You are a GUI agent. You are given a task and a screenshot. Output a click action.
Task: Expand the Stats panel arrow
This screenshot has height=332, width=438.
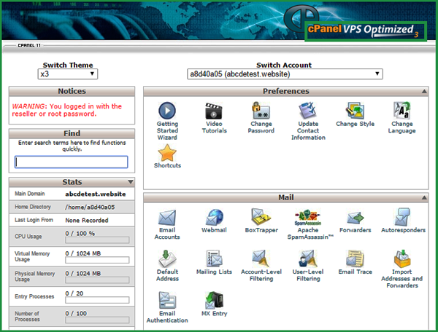click(x=131, y=182)
